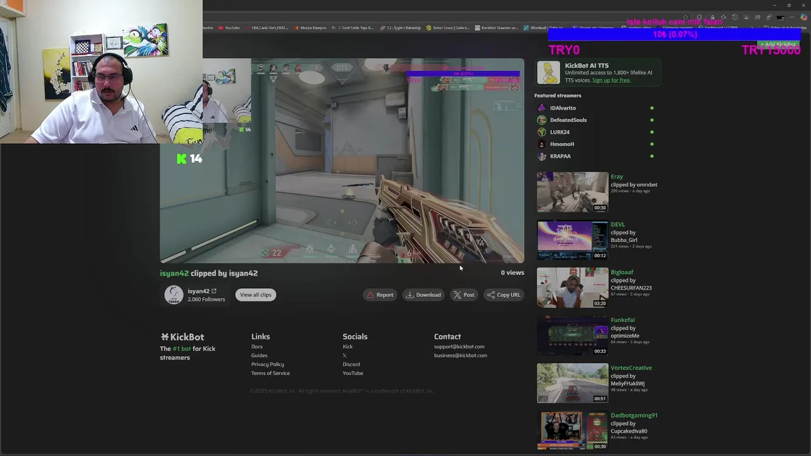Open Discord social link
The height and width of the screenshot is (456, 811).
[351, 364]
